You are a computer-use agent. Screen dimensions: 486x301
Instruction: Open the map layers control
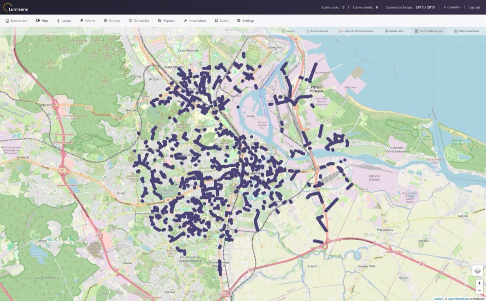(x=478, y=271)
